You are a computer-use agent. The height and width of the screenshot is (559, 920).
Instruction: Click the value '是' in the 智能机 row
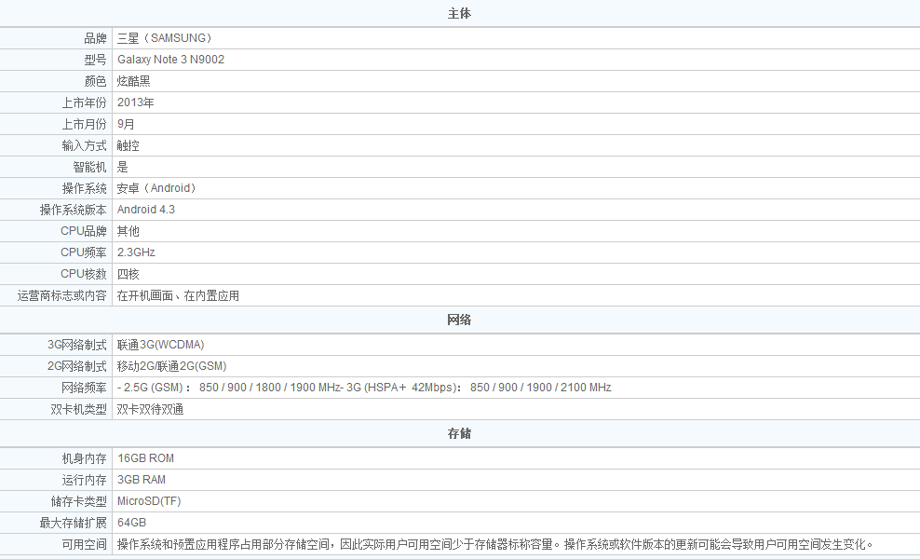point(123,167)
